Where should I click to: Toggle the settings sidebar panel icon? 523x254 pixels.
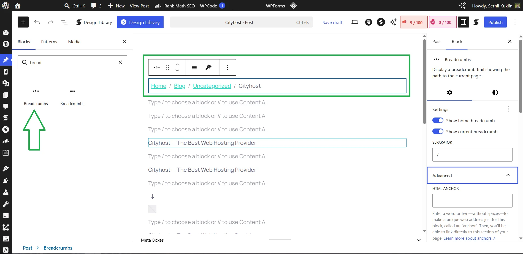point(464,22)
